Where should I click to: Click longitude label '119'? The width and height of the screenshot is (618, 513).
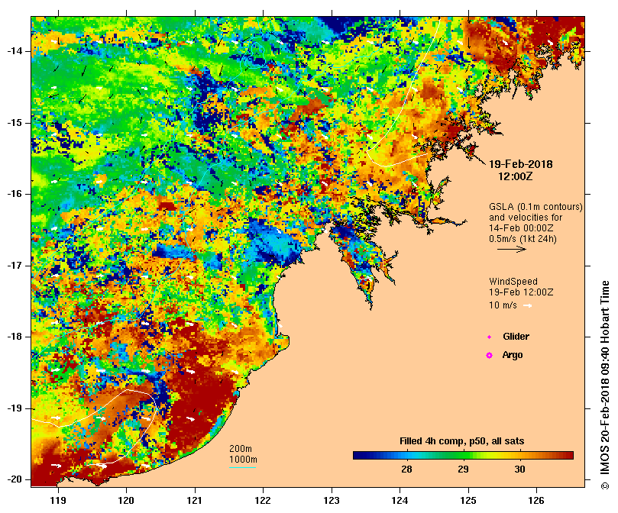tap(58, 500)
